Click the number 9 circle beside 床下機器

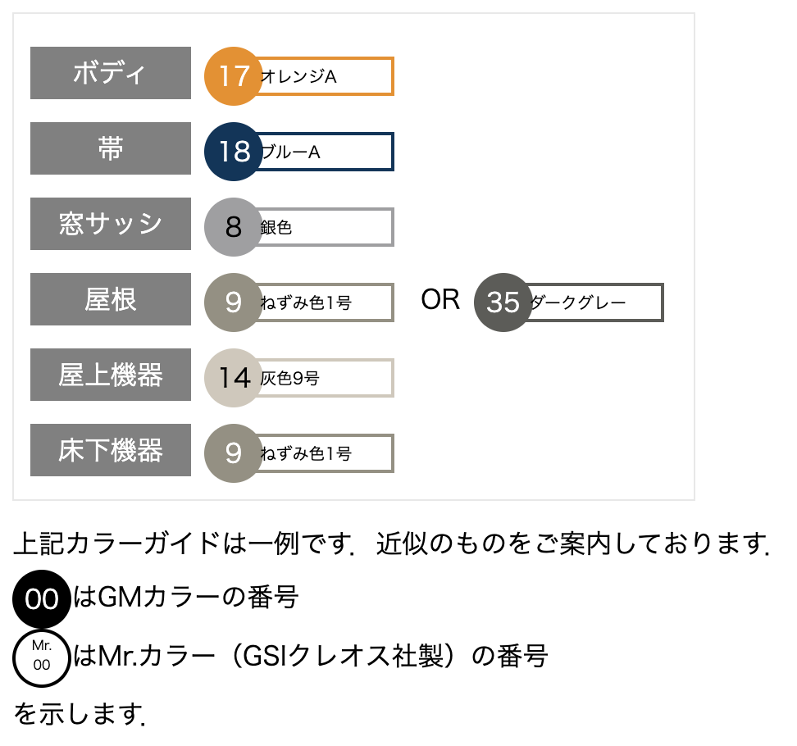click(x=234, y=453)
